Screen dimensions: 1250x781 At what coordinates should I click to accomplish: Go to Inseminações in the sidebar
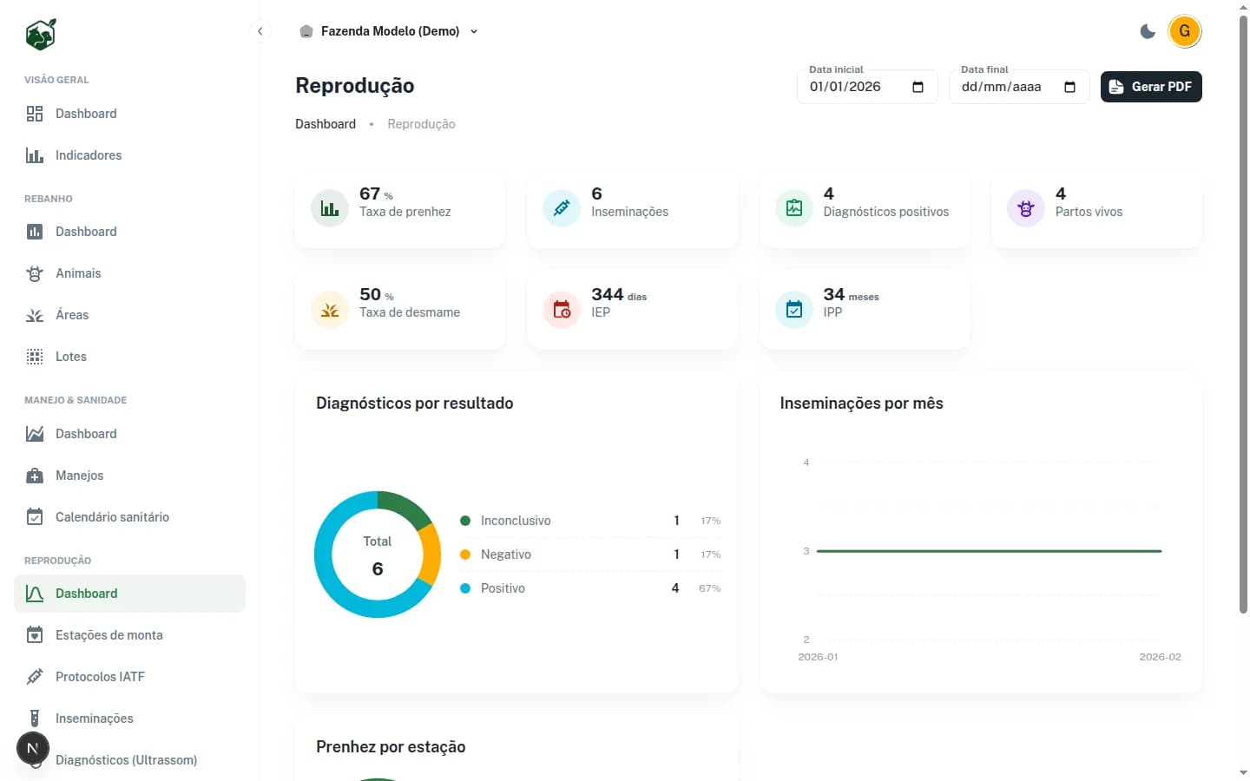(x=129, y=719)
